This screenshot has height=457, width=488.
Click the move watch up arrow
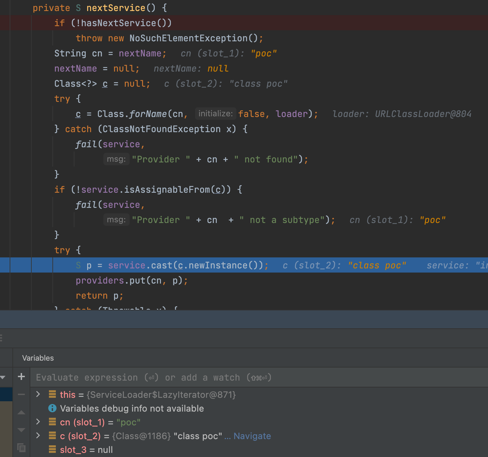click(21, 412)
